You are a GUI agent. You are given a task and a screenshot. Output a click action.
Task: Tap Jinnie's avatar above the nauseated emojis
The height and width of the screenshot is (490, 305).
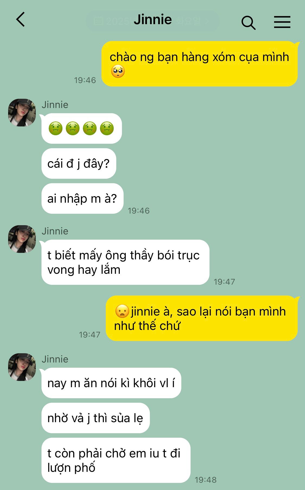(22, 113)
